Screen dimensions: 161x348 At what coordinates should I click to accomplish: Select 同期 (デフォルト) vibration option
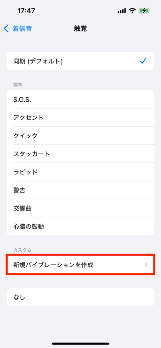tap(80, 61)
